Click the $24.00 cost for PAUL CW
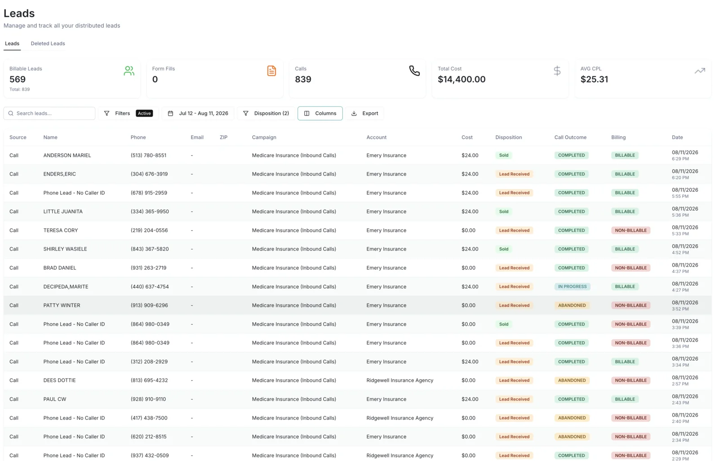719x461 pixels. (x=470, y=399)
